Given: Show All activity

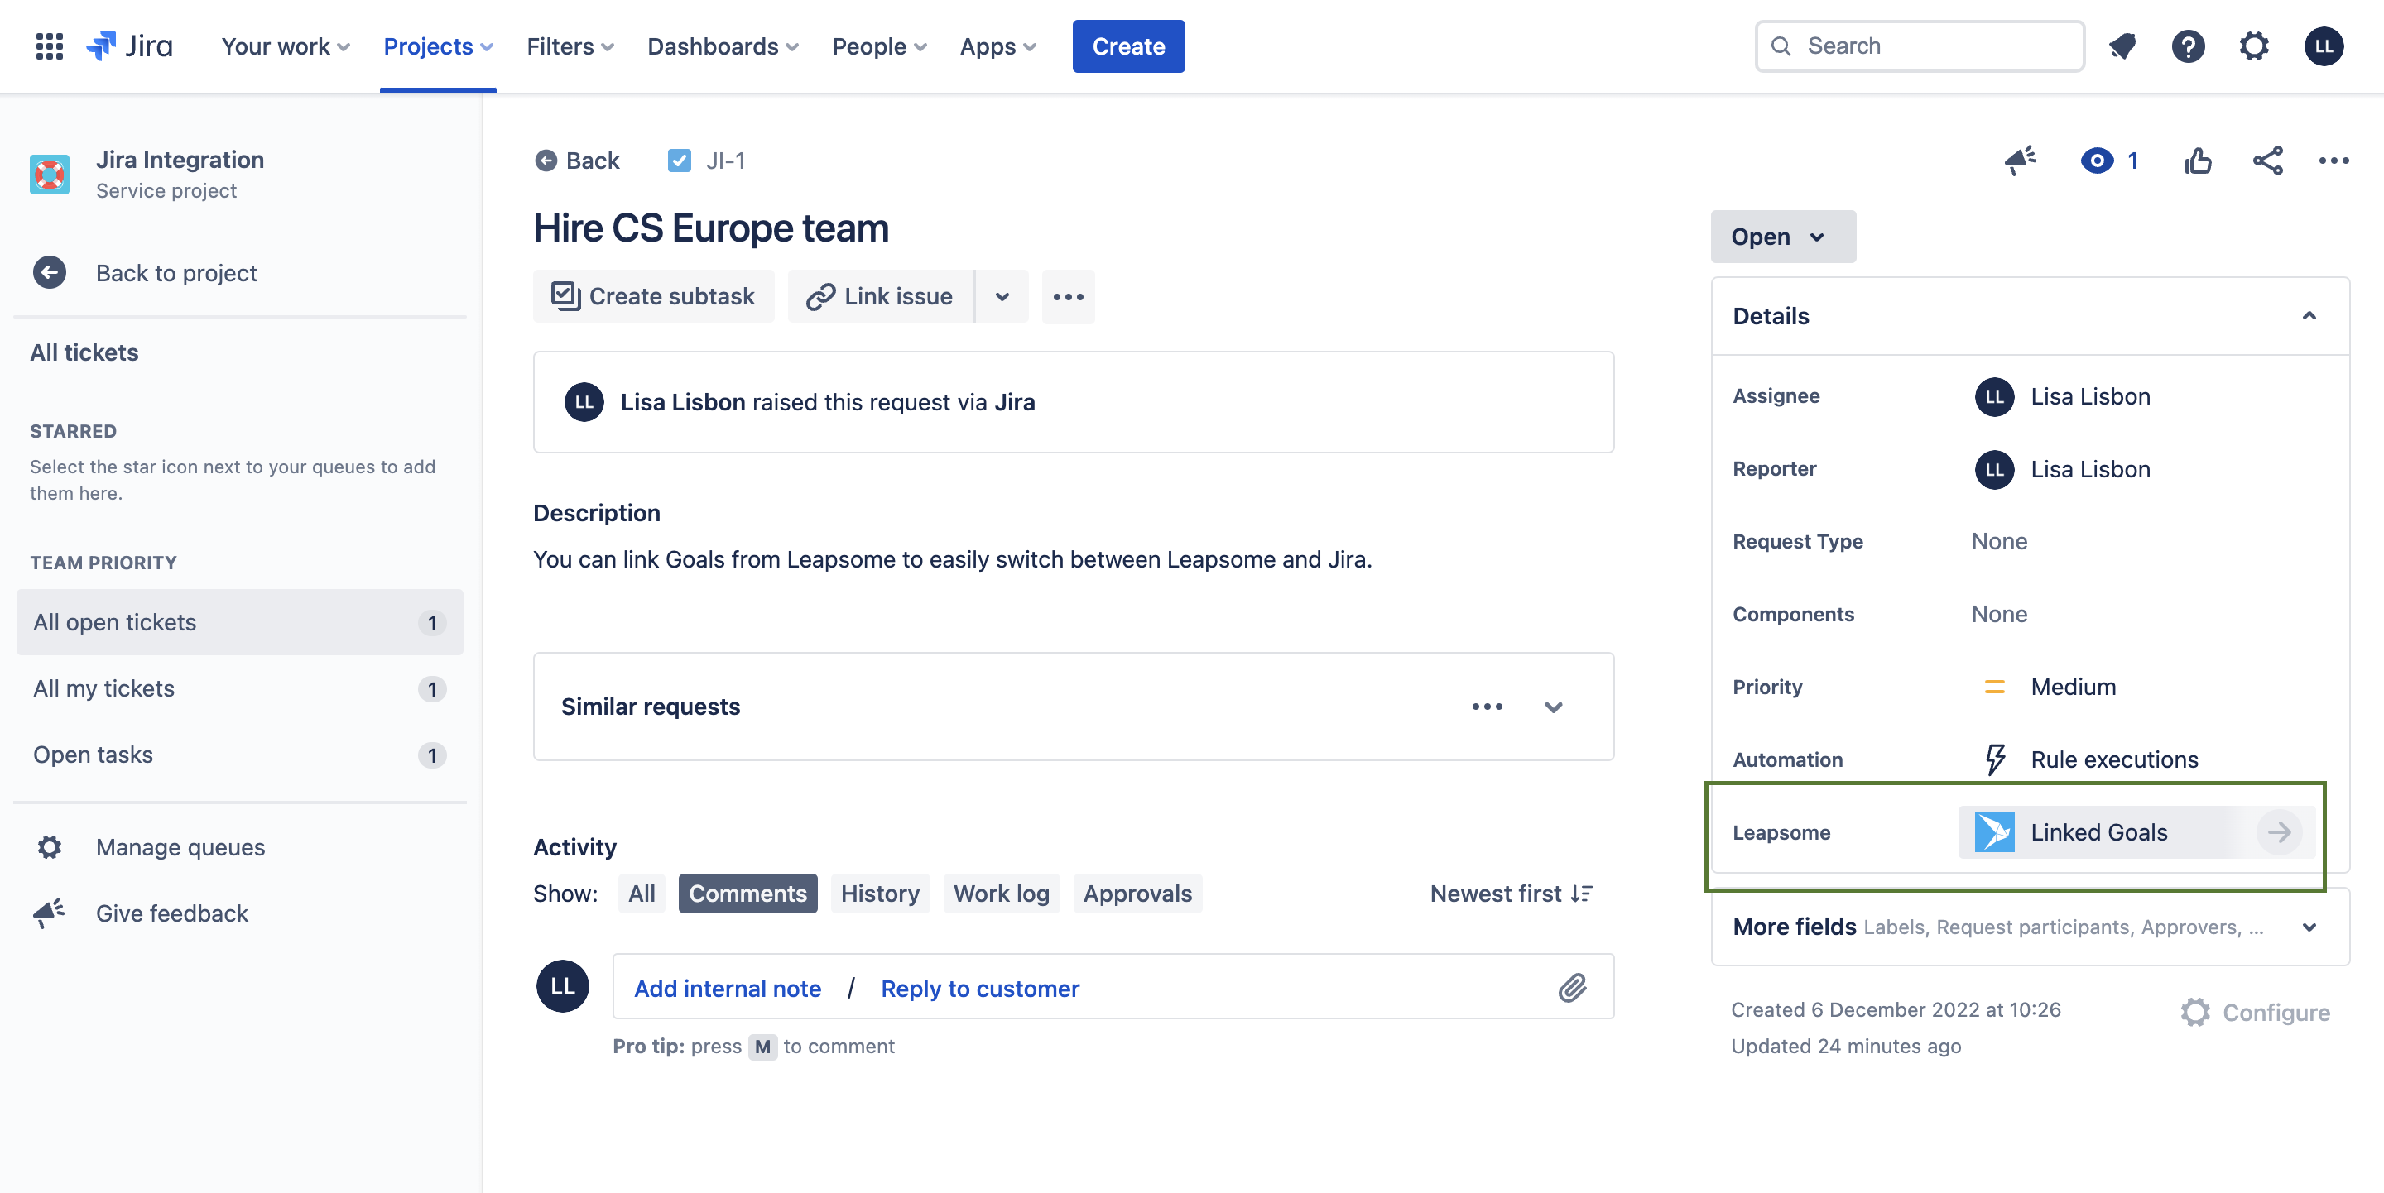Looking at the screenshot, I should pos(642,894).
